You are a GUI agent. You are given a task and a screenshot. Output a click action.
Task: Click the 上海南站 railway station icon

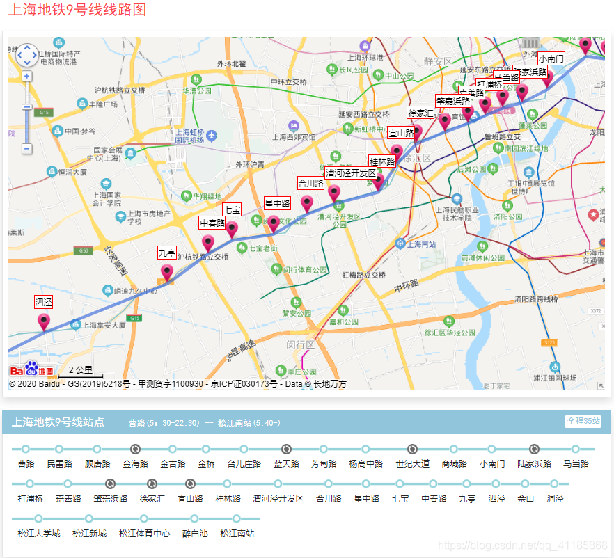pyautogui.click(x=400, y=244)
